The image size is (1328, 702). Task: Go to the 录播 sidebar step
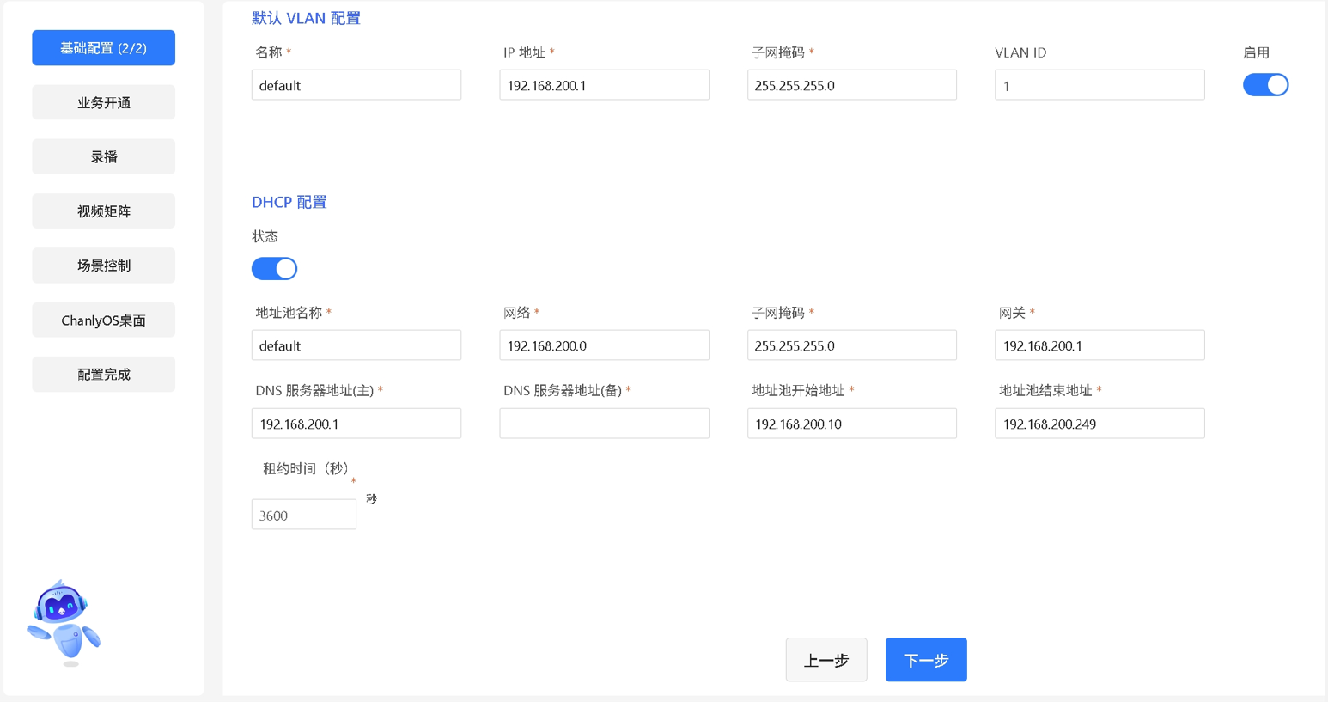point(104,157)
